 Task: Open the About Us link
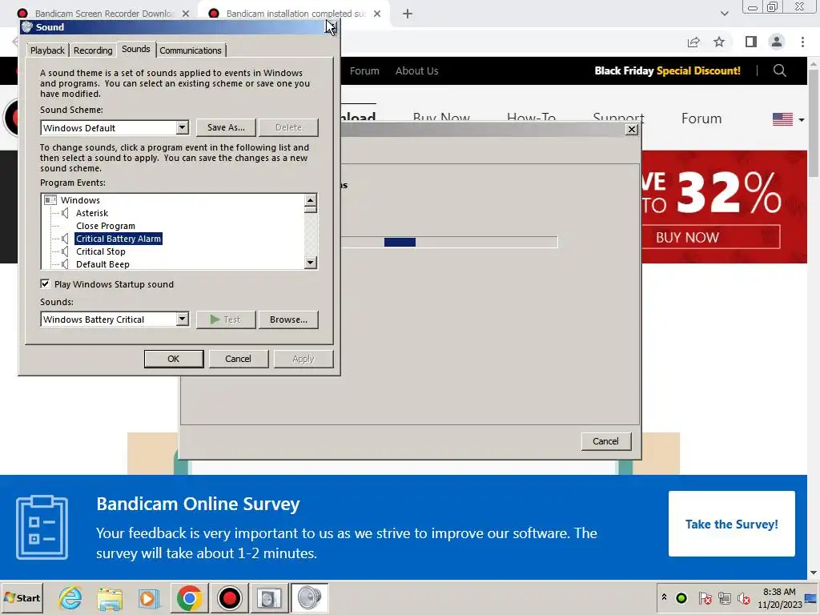click(416, 70)
